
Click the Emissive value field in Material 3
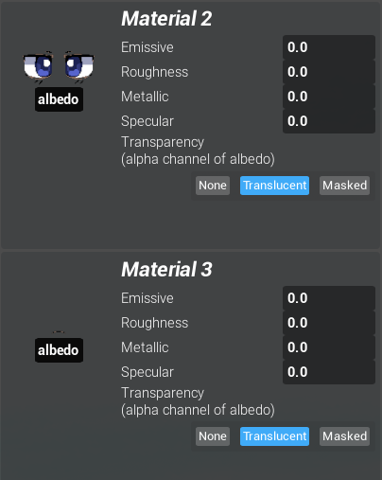(329, 298)
